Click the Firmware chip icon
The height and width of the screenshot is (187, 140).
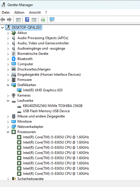[14, 80]
